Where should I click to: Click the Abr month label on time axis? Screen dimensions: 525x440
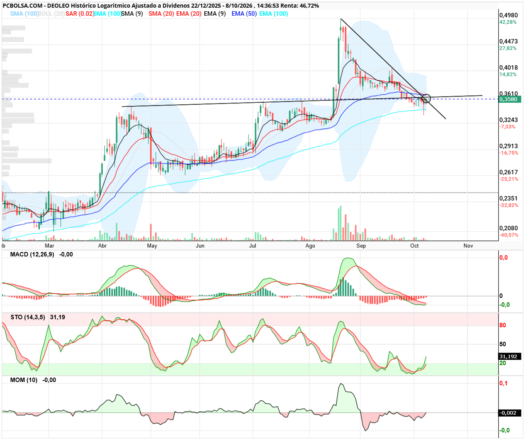coord(102,246)
